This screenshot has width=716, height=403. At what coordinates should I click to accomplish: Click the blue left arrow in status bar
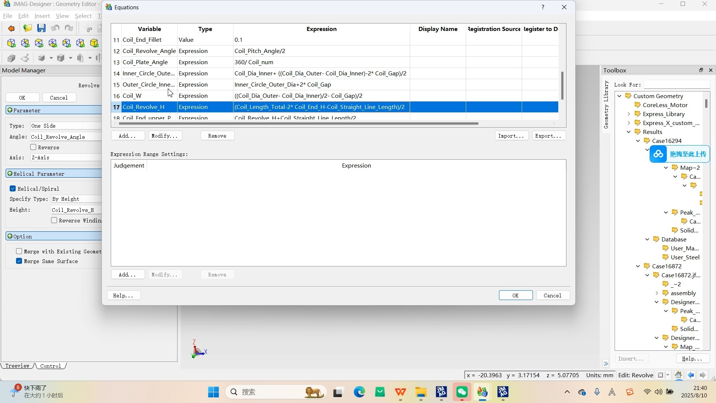pos(691,375)
